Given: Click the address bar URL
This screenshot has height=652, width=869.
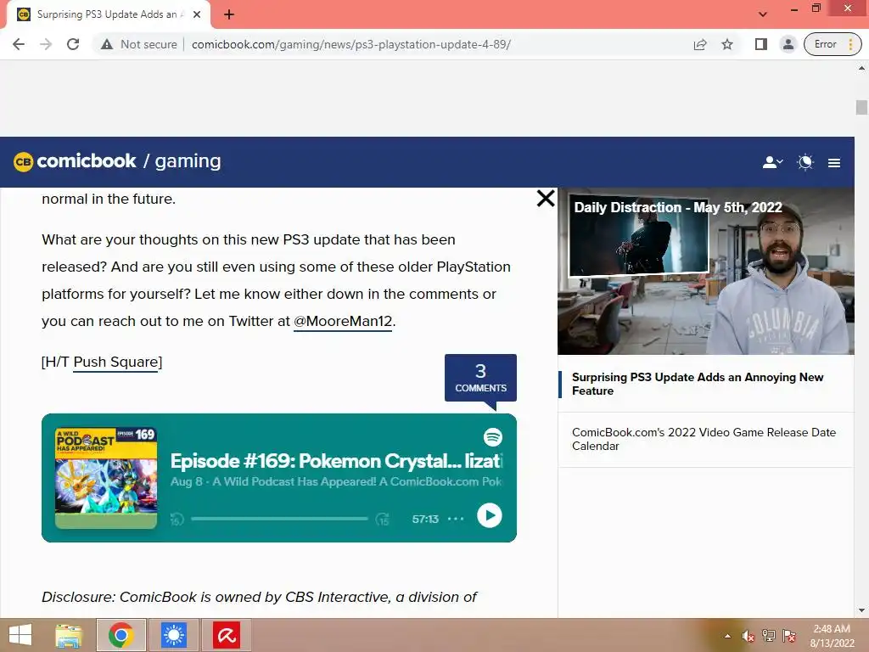Looking at the screenshot, I should tap(350, 44).
